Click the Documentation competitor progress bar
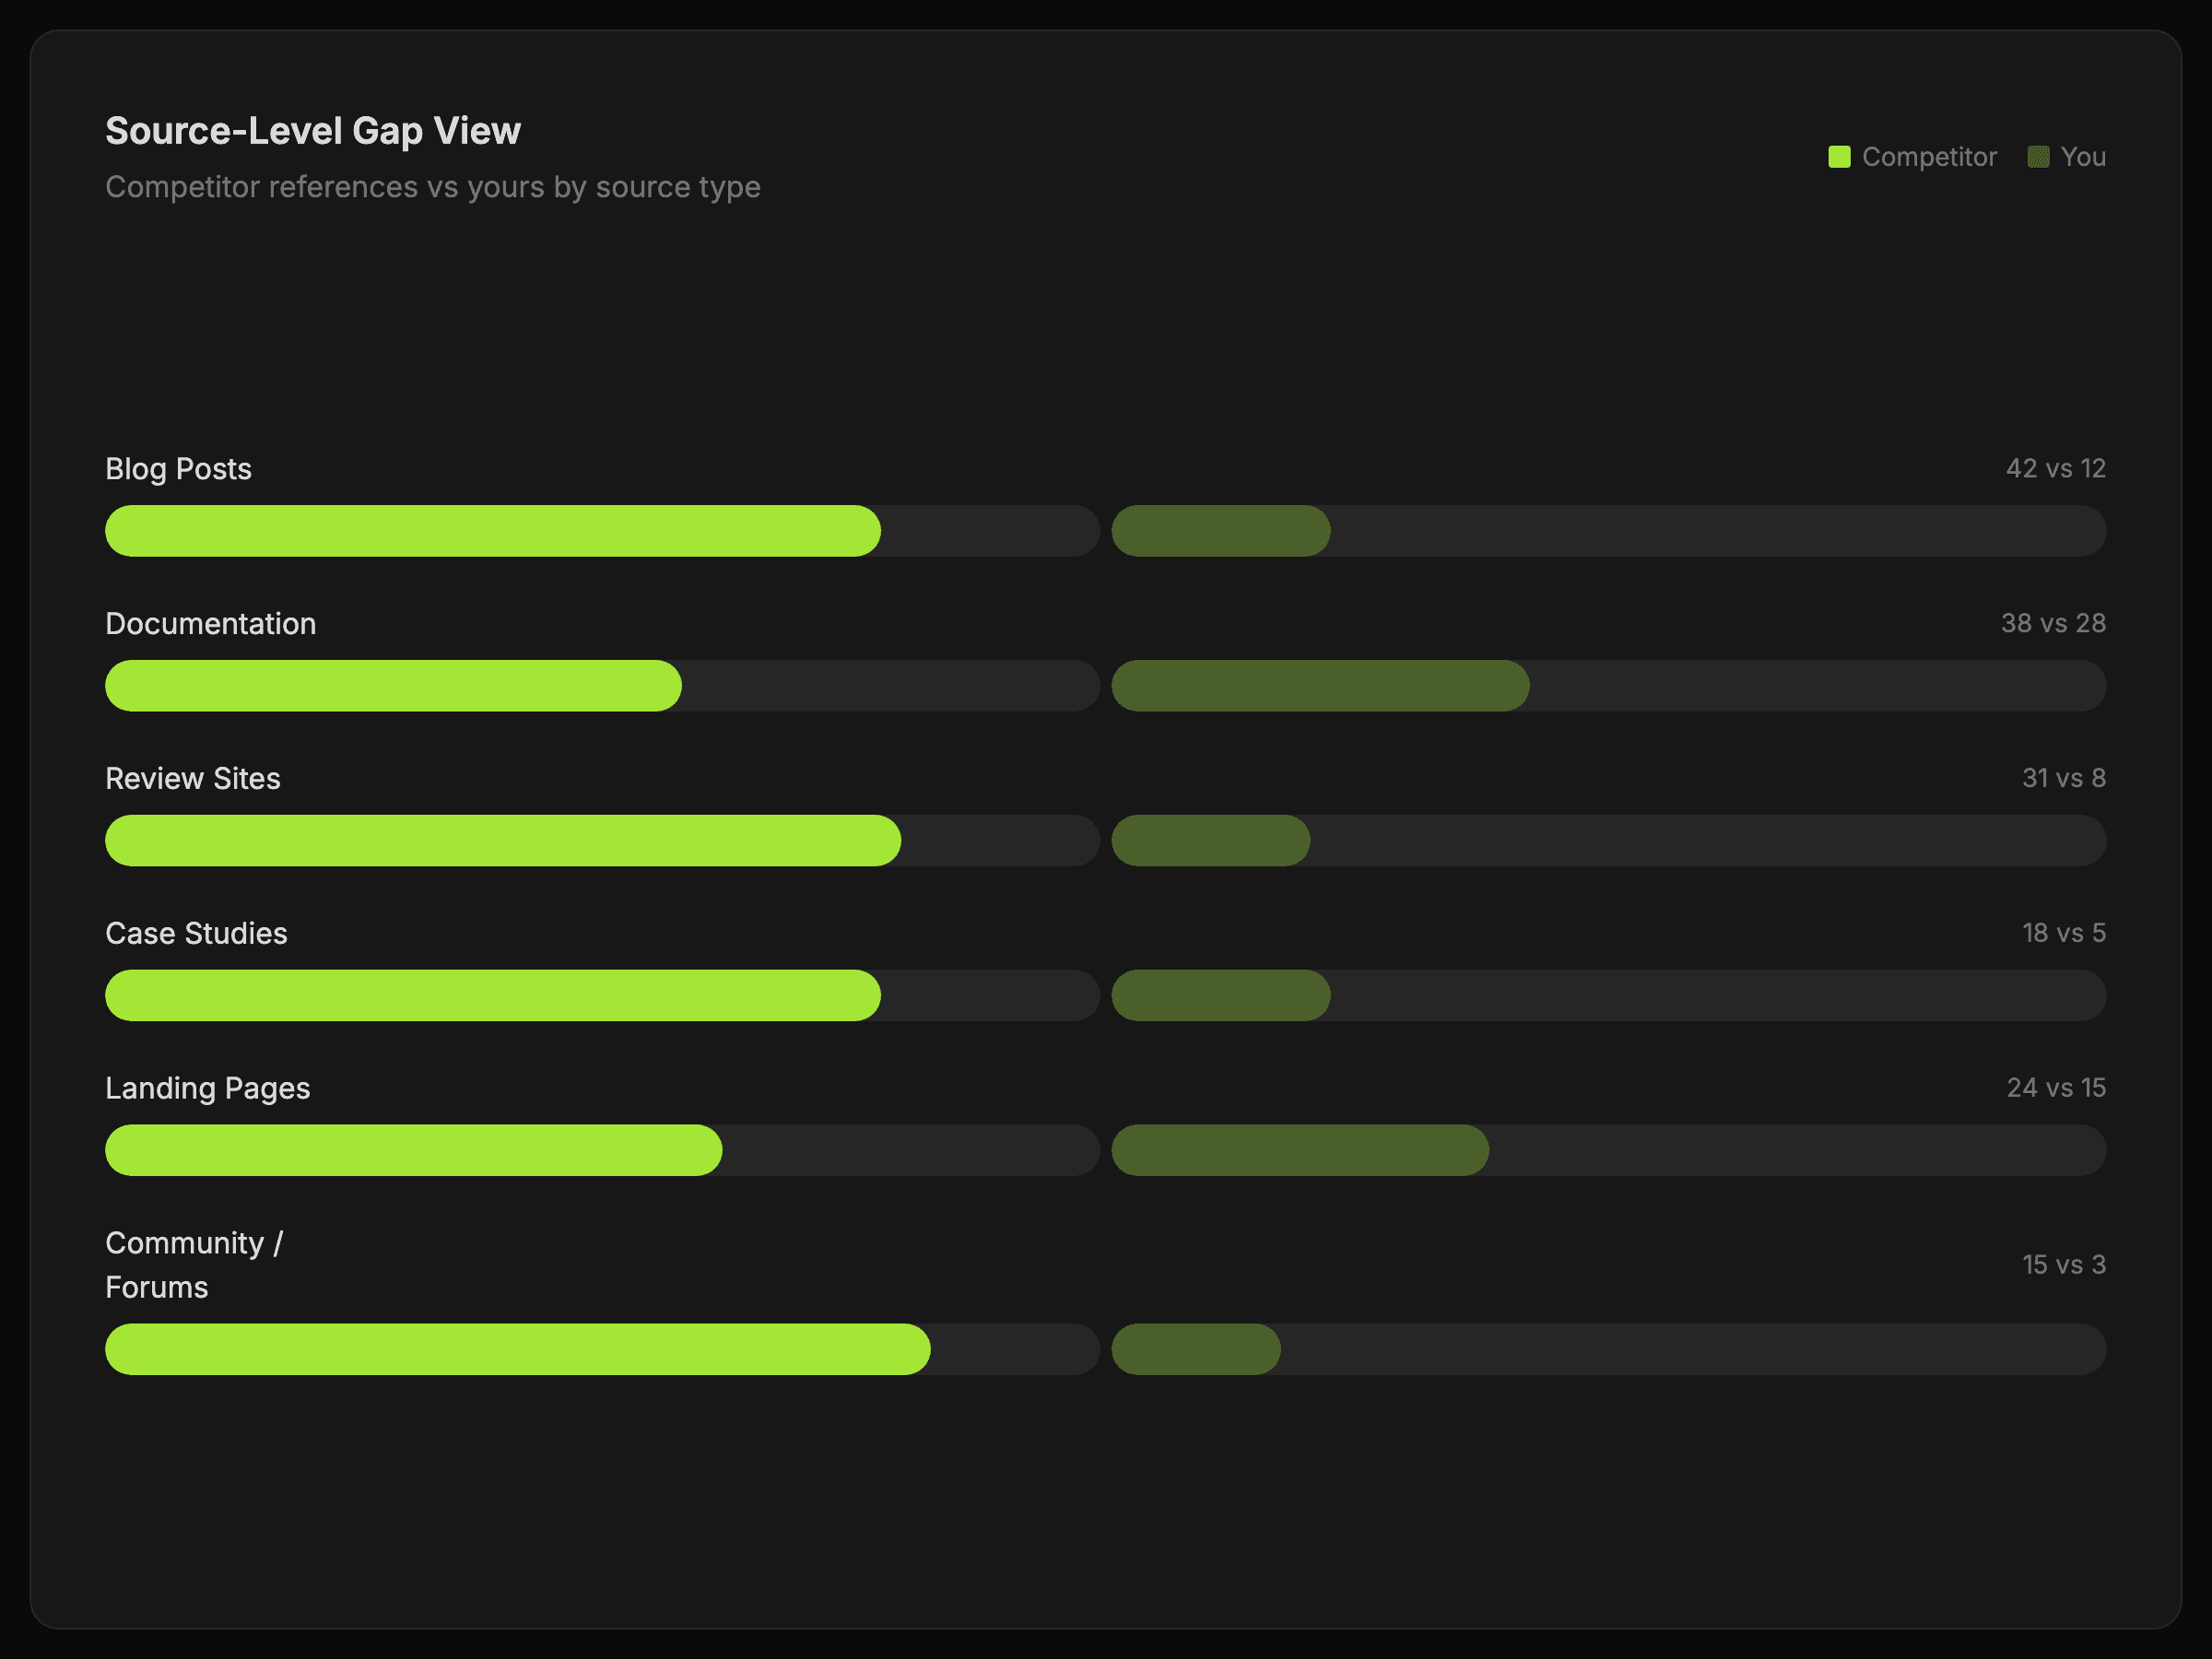This screenshot has width=2212, height=1659. tap(393, 686)
